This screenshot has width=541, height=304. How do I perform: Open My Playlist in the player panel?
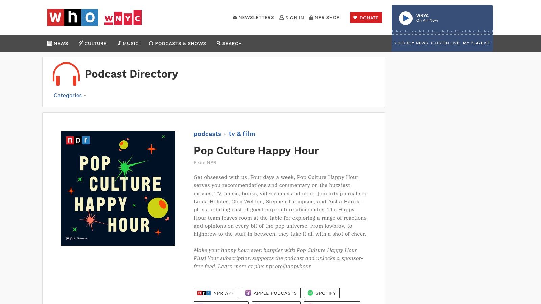click(476, 43)
